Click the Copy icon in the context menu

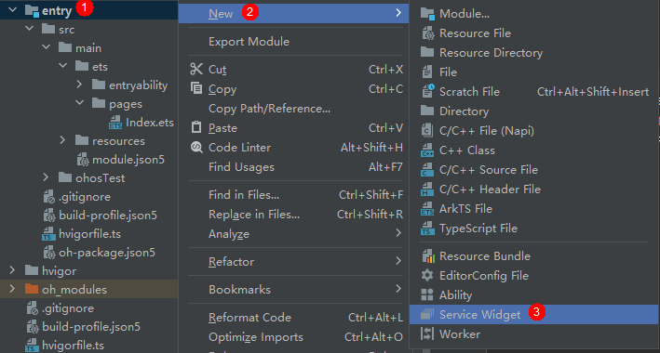click(x=196, y=88)
